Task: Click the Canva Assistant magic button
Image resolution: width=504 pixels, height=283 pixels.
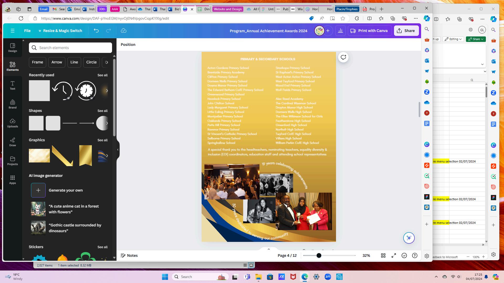Action: [x=409, y=238]
